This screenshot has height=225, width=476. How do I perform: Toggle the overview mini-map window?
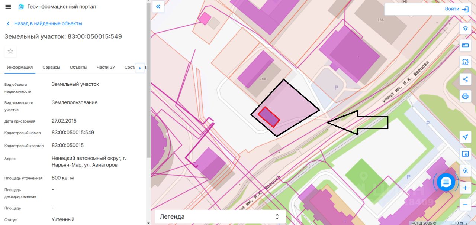(465, 154)
